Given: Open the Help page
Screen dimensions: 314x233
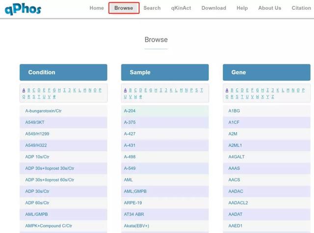Looking at the screenshot, I should point(242,8).
